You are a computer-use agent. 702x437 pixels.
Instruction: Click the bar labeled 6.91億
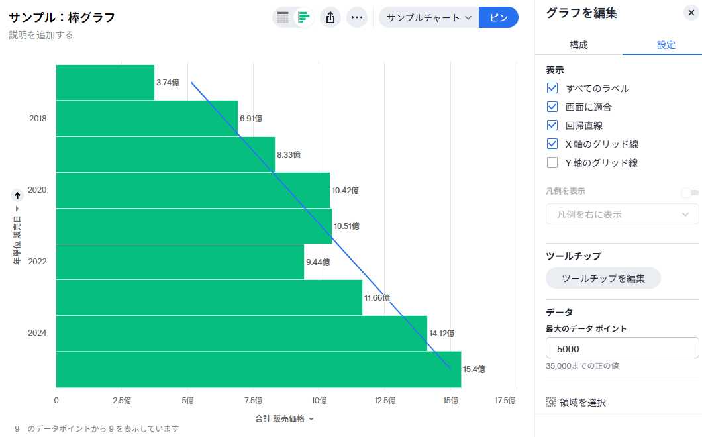point(147,119)
